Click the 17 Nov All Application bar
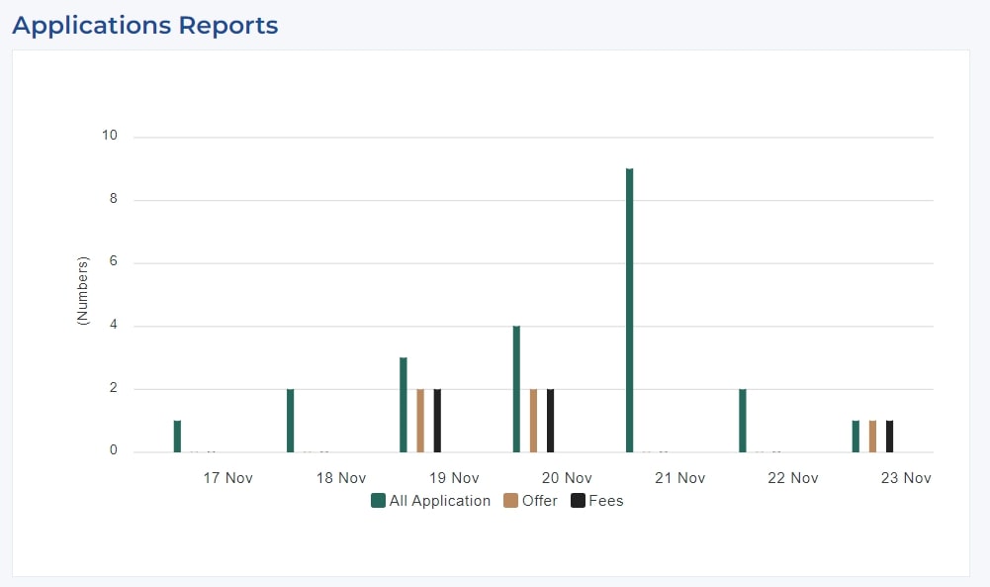The width and height of the screenshot is (990, 587). click(177, 437)
